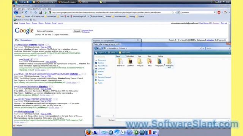243x136 pixels.
Task: Open 'Medication Mistakes reprint' result
Action: [31, 45]
